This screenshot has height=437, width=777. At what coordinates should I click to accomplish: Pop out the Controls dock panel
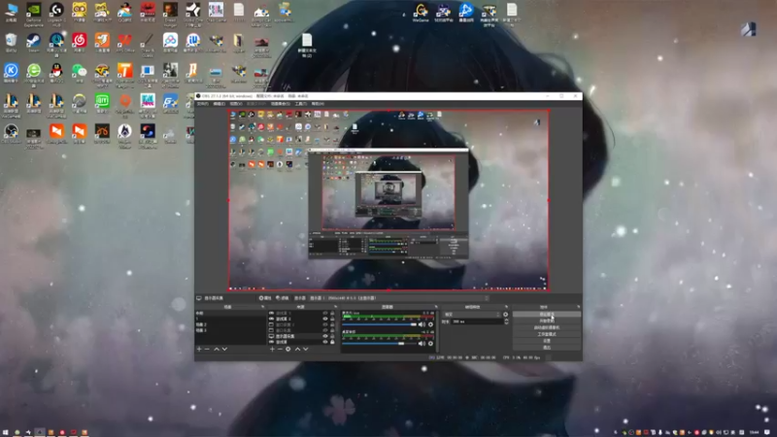578,307
